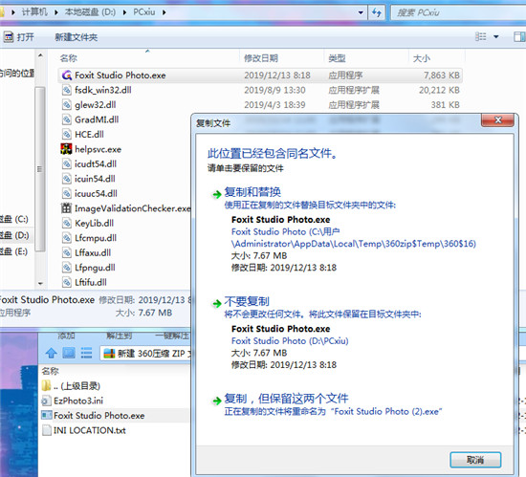Select the Lffaxu.dll file icon
The width and height of the screenshot is (526, 477).
(x=66, y=252)
